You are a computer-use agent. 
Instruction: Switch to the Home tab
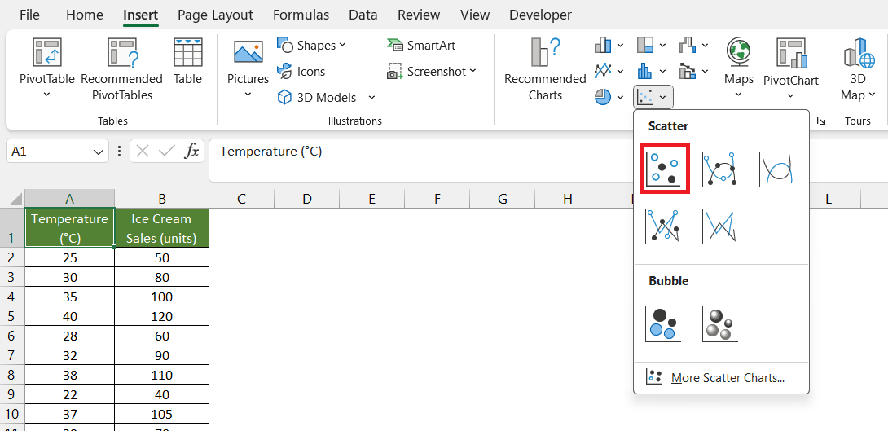click(85, 15)
